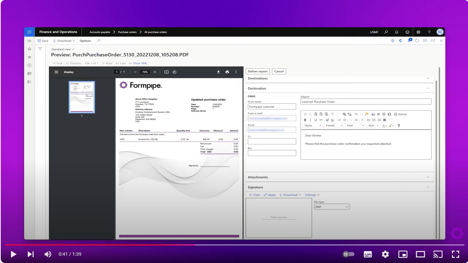Open Workspaces icon in left sidebar
Screen dimensions: 468x263
point(30,73)
